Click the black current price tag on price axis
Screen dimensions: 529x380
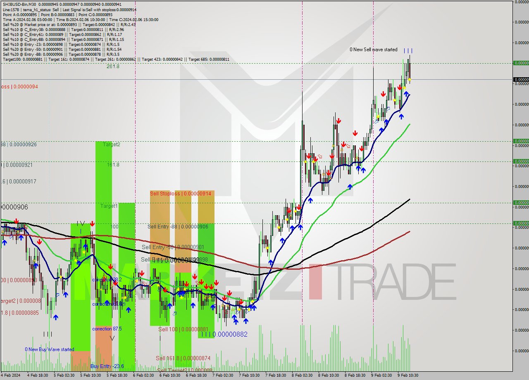coord(521,79)
